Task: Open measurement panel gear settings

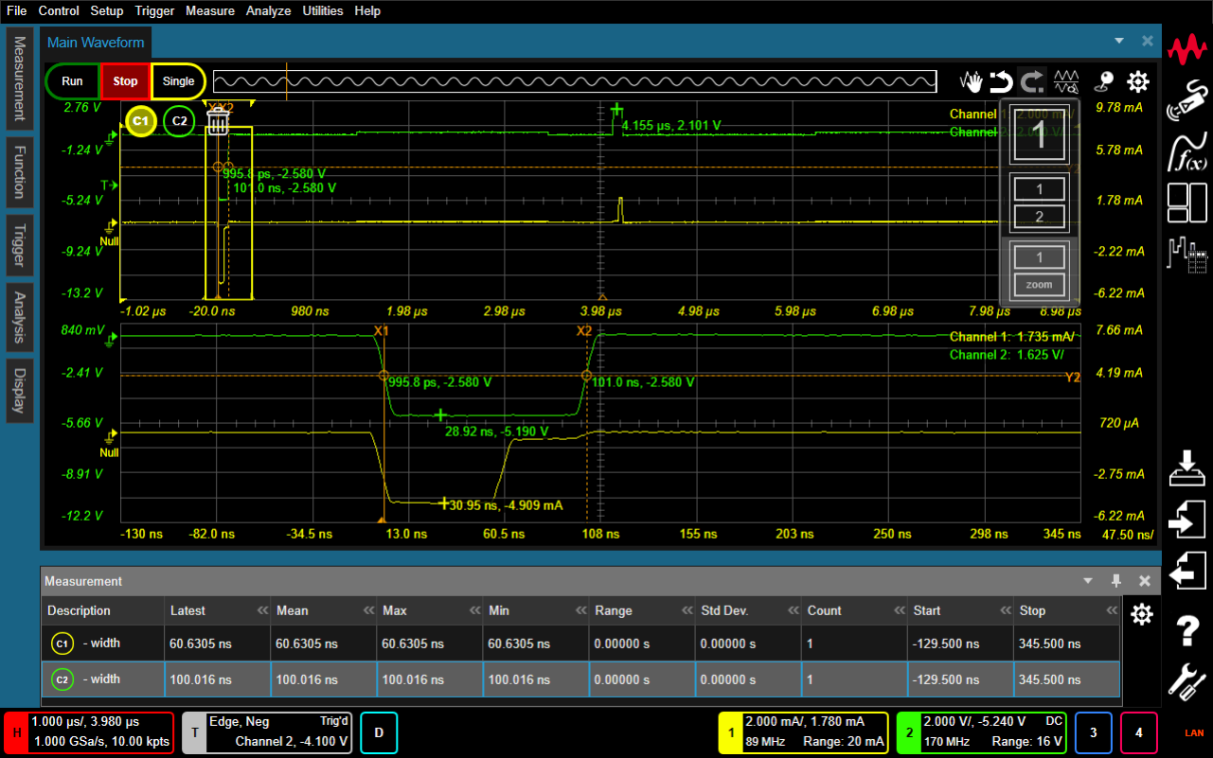Action: [1142, 615]
